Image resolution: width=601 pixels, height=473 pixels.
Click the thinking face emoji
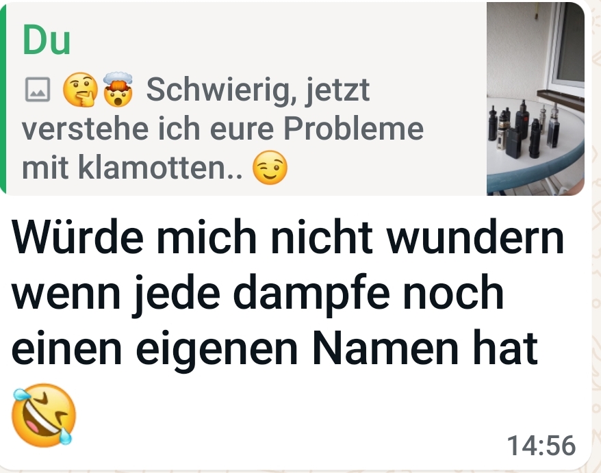pyautogui.click(x=80, y=90)
